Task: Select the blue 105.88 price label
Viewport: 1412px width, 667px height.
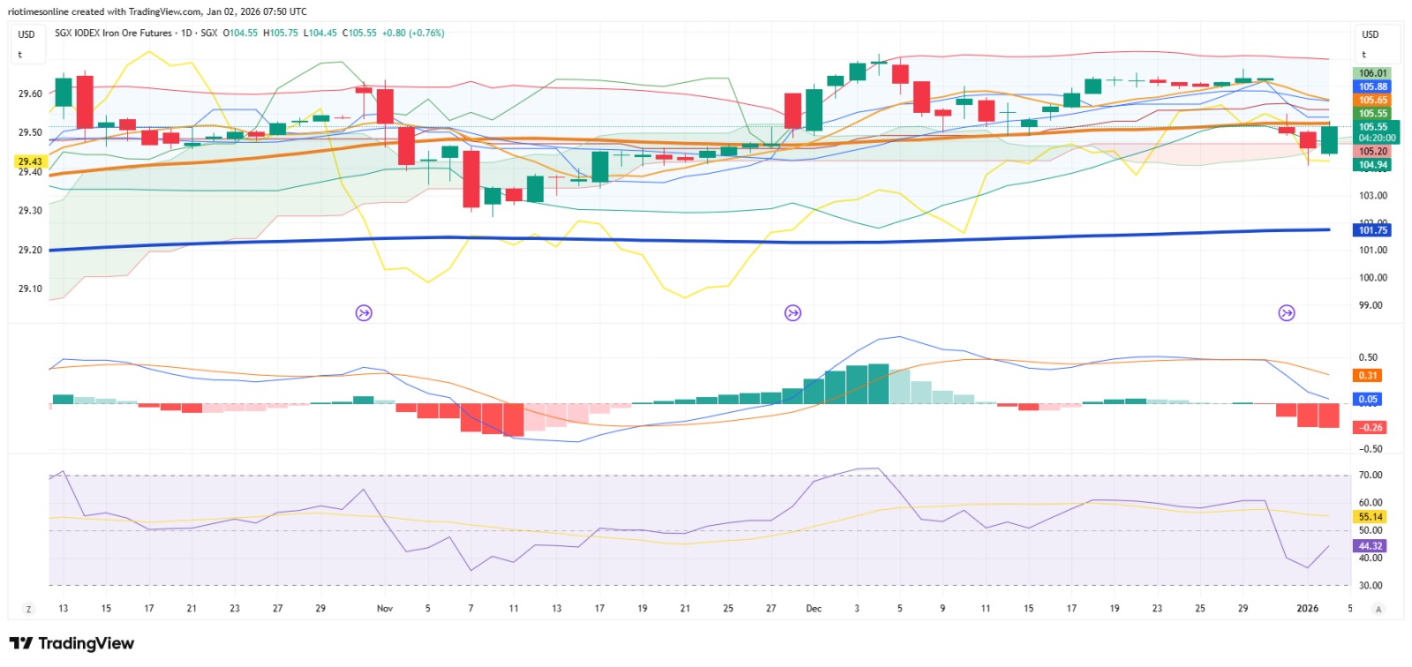Action: point(1372,86)
